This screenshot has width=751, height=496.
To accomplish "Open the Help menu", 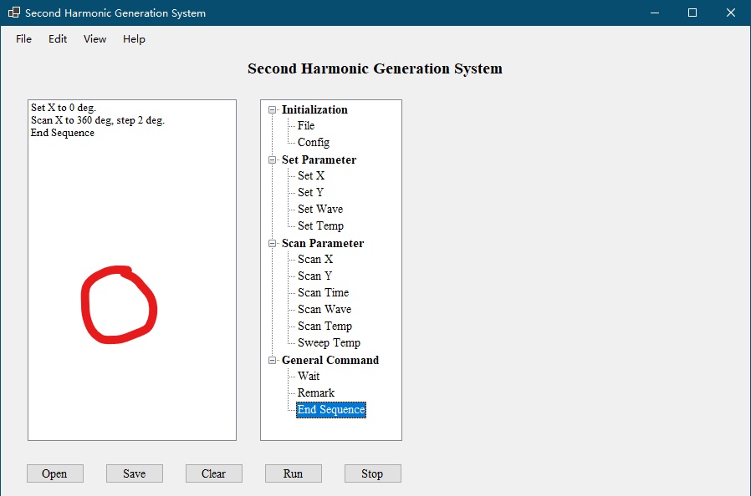I will pyautogui.click(x=134, y=39).
